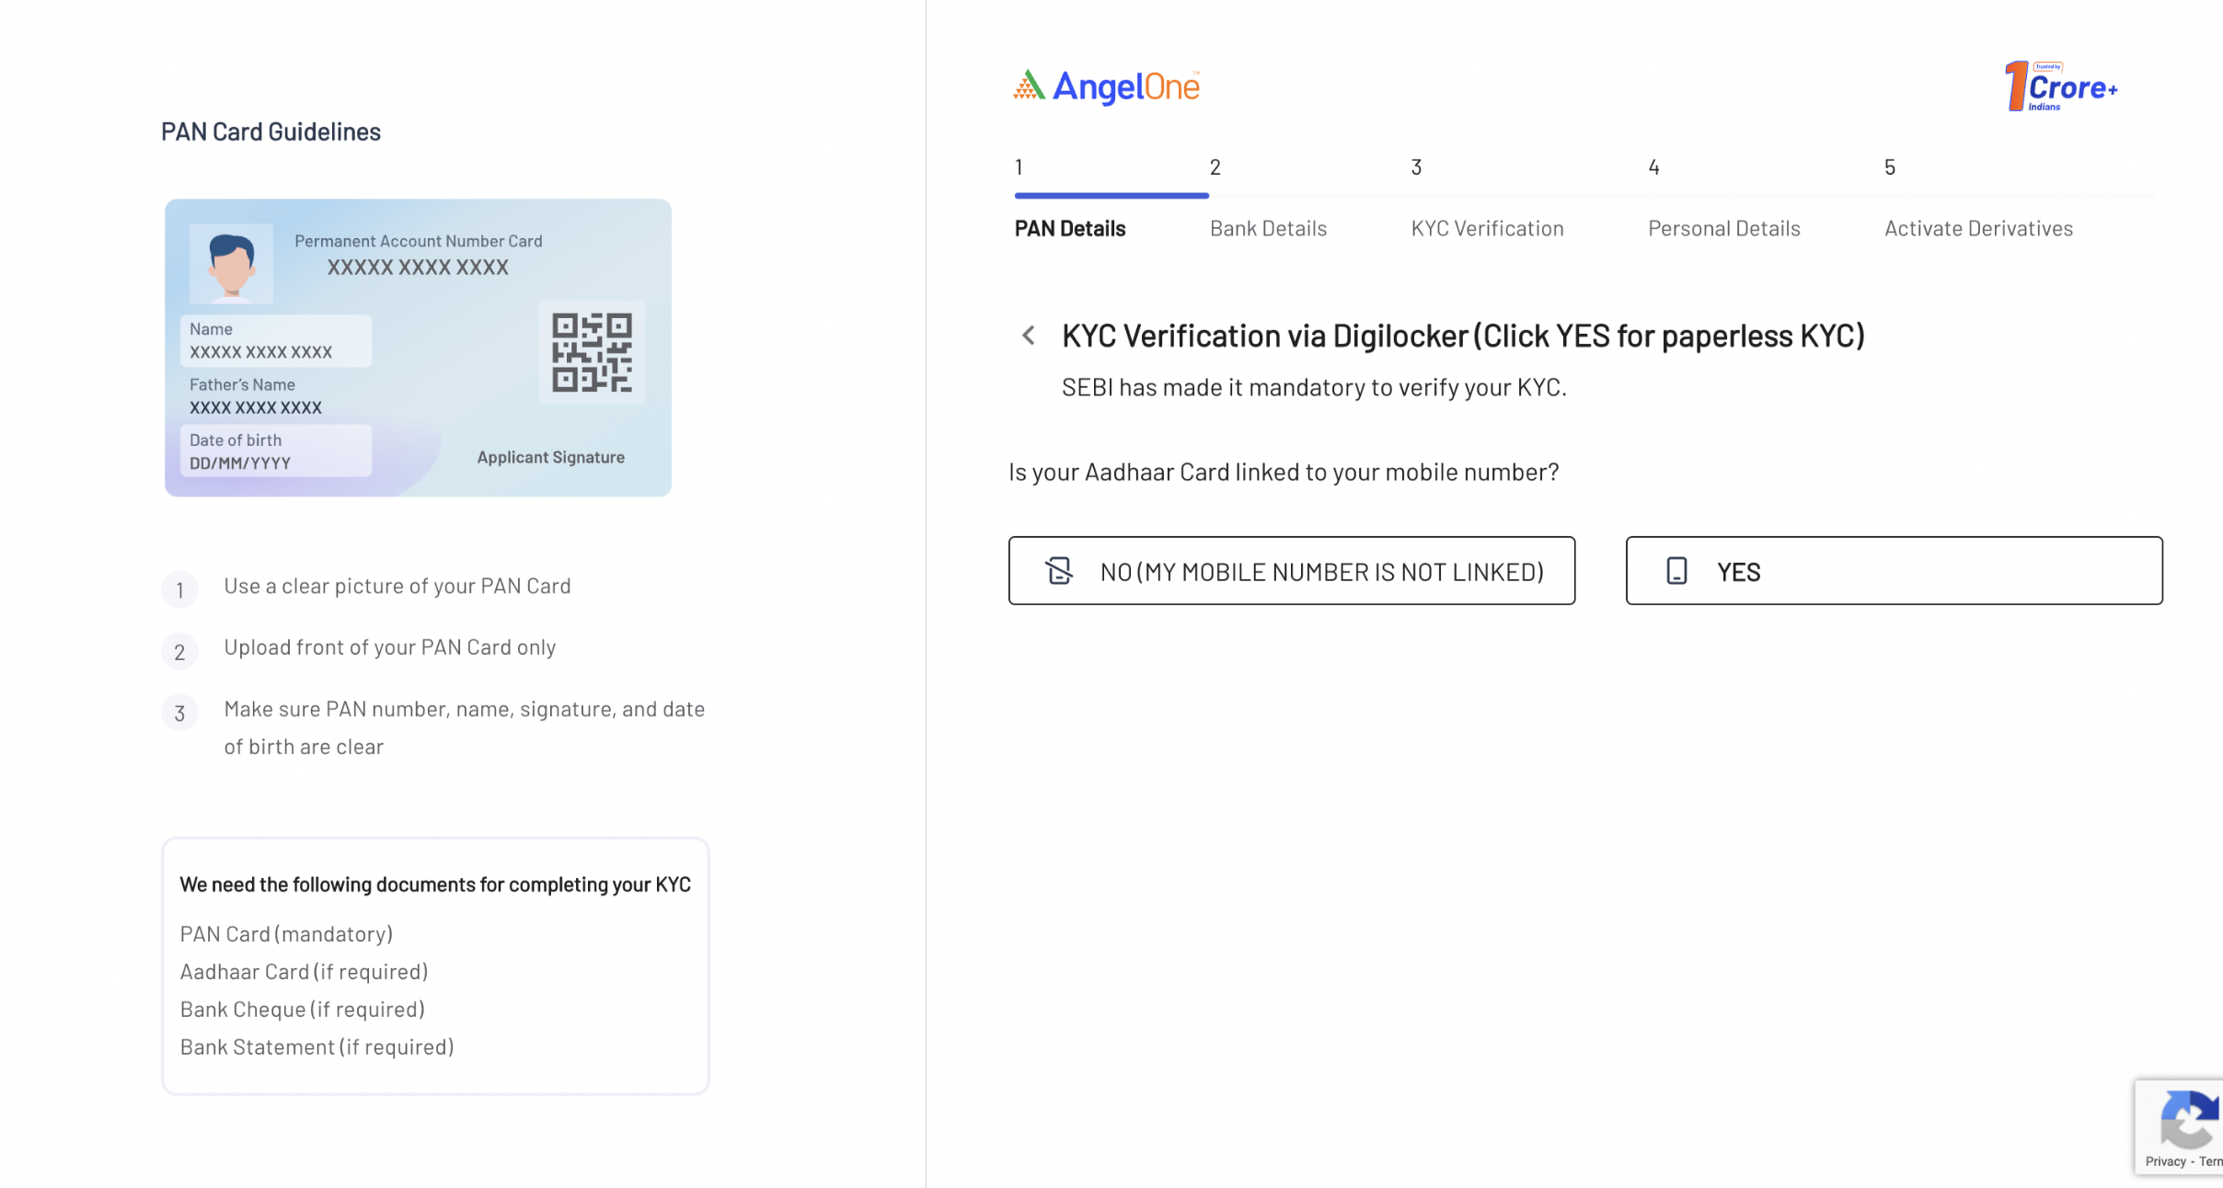This screenshot has width=2223, height=1188.
Task: Choose NO (my mobile number is not linked)
Action: point(1291,571)
